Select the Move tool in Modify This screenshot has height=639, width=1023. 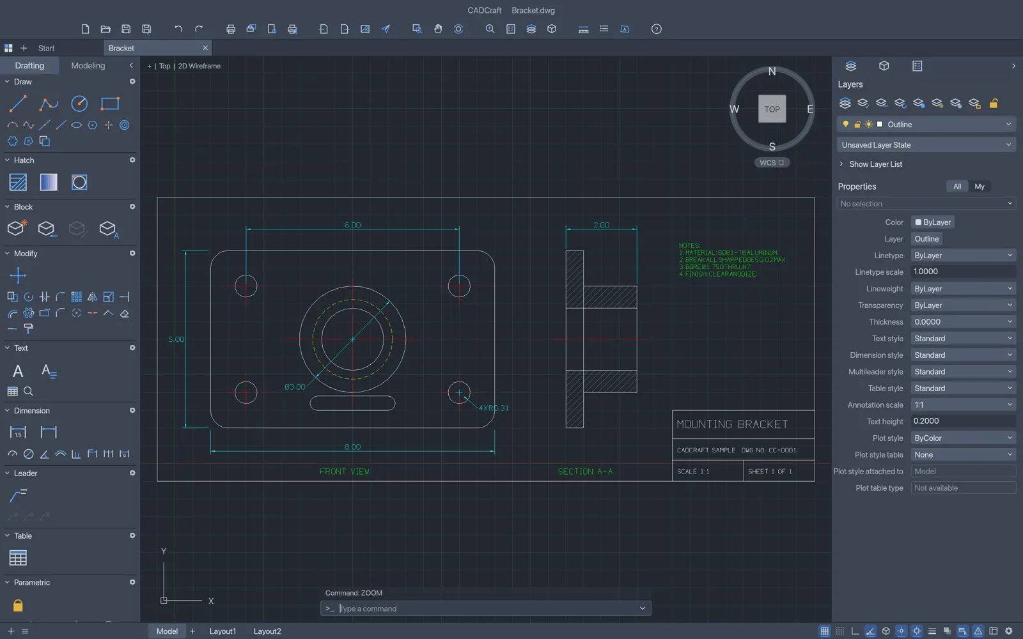18,275
